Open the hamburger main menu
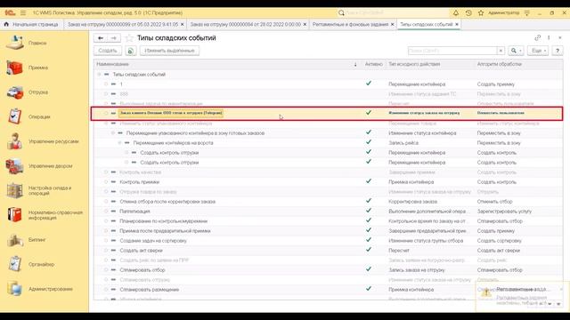 coord(23,12)
